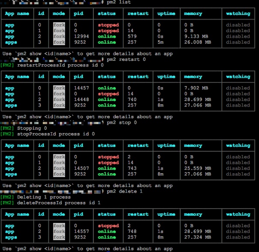
Task: Select the 'pm2 delete 1' command text
Action: pos(125,191)
